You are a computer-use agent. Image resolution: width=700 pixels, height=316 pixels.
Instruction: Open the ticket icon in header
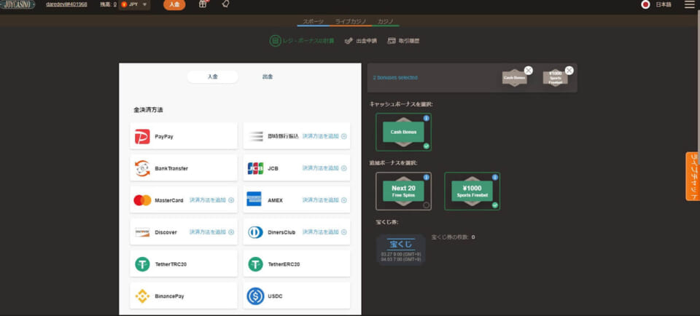(x=226, y=4)
